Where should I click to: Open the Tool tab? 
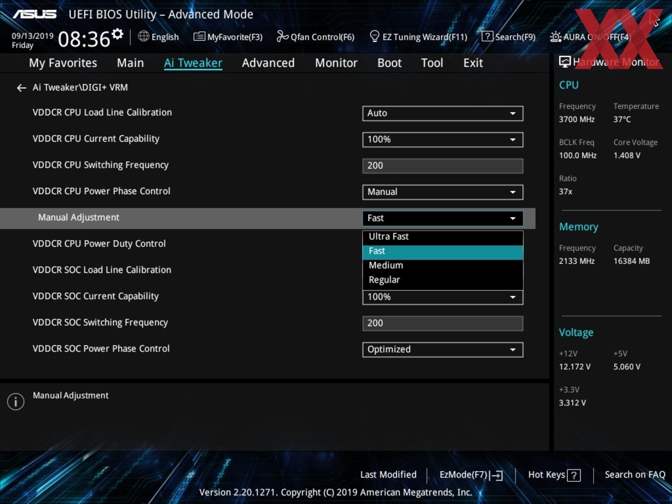click(432, 63)
